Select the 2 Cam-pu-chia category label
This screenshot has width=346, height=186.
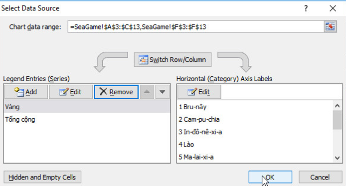click(x=255, y=120)
